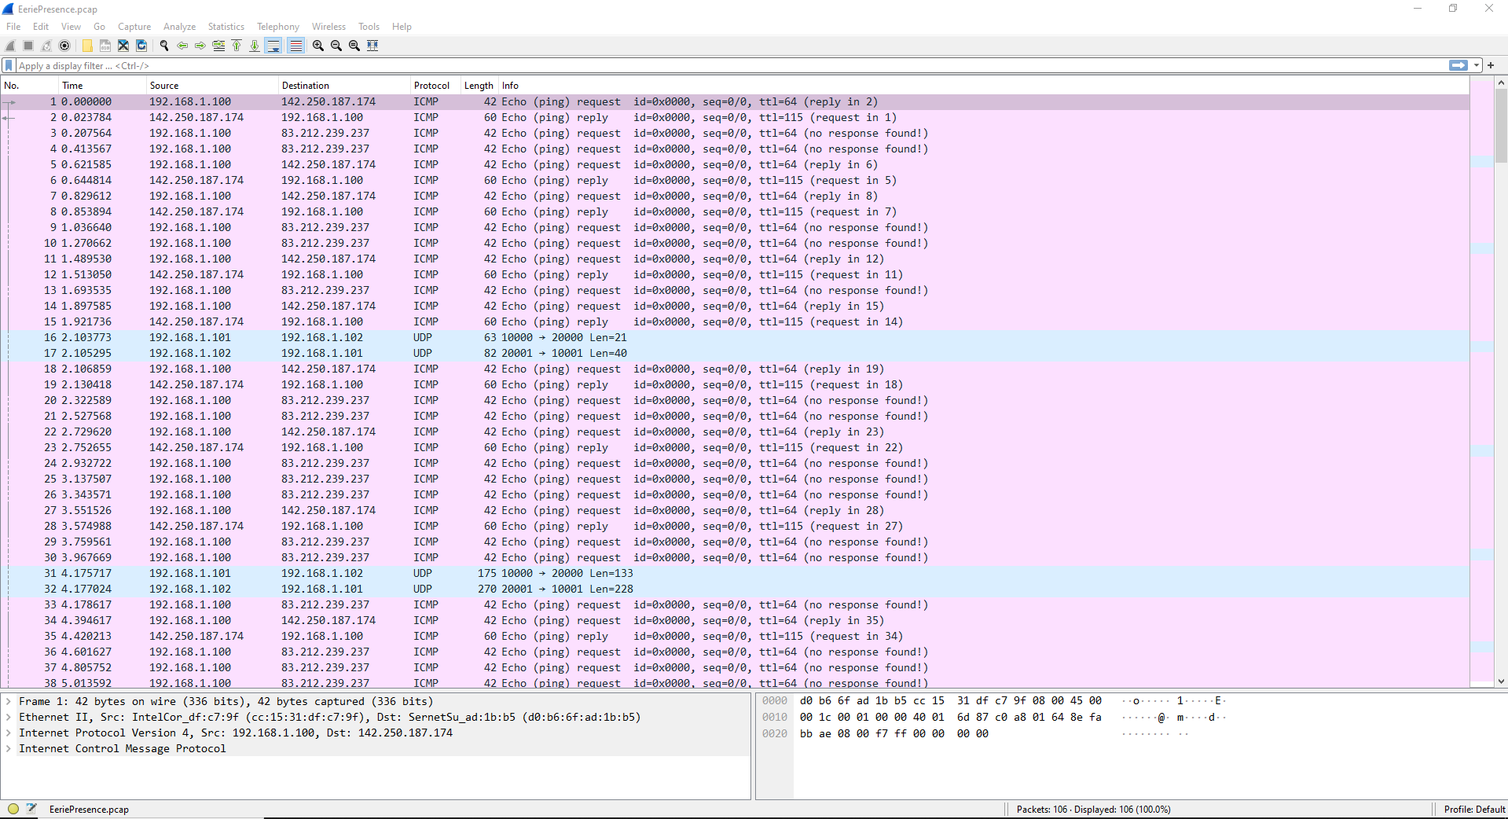Image resolution: width=1508 pixels, height=819 pixels.
Task: Sort by the Destination column header
Action: click(x=344, y=85)
